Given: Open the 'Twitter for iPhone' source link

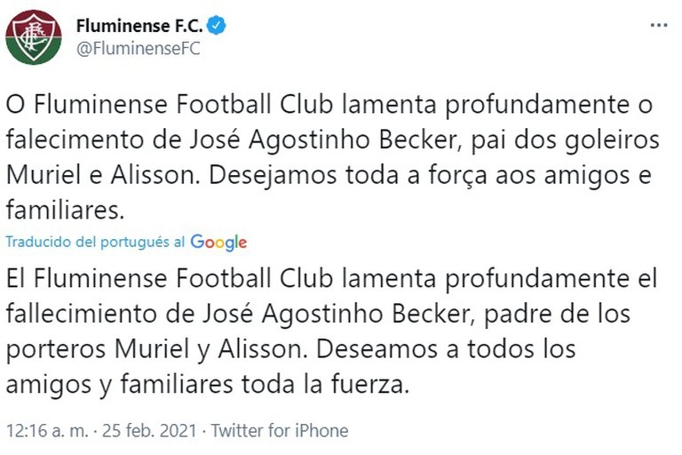Looking at the screenshot, I should [280, 431].
